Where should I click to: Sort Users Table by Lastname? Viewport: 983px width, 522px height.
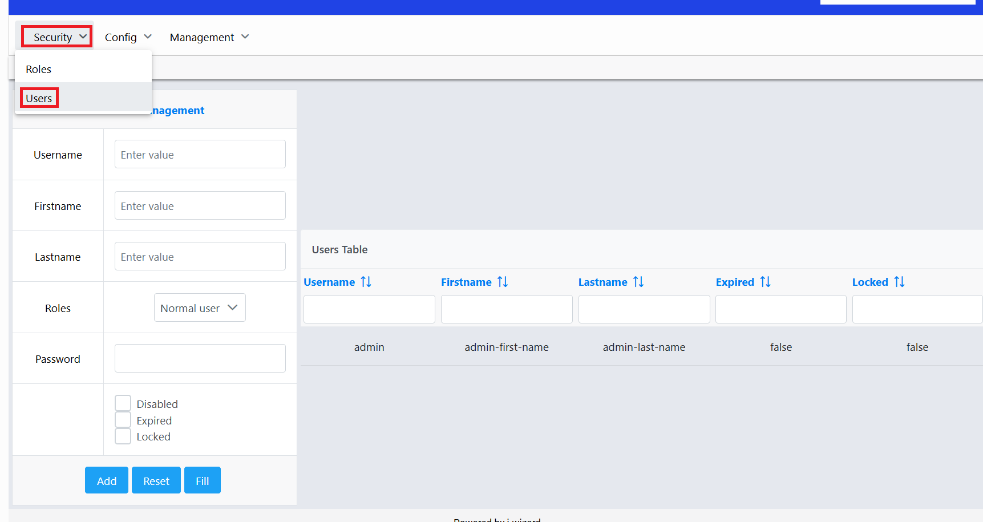coord(638,282)
